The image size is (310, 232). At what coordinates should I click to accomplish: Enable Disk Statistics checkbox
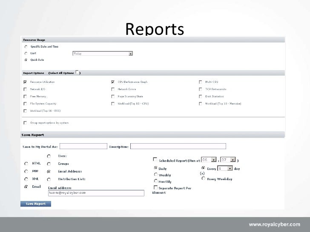tap(201, 96)
